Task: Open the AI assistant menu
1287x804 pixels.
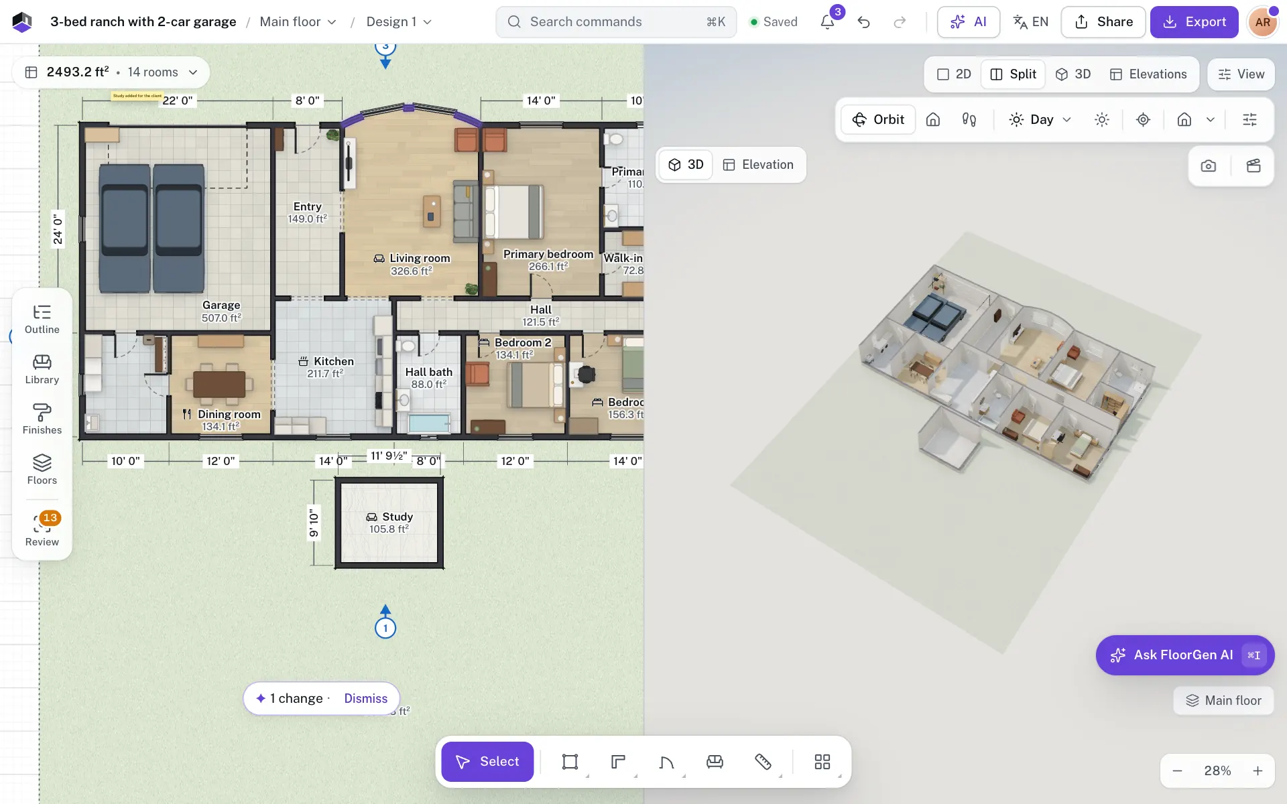Action: 969,22
